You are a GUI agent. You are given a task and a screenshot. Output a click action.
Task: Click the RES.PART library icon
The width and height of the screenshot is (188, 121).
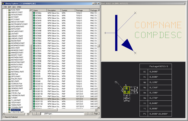click(x=9, y=81)
